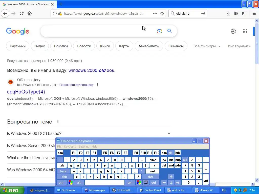Open the cpqHoOsType(4) result link
Image resolution: width=259 pixels, height=194 pixels.
tap(26, 92)
